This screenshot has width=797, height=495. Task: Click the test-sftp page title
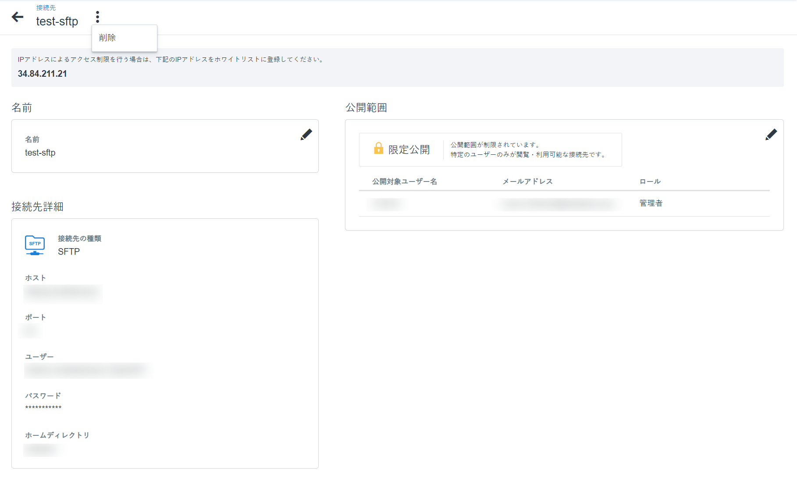(57, 21)
